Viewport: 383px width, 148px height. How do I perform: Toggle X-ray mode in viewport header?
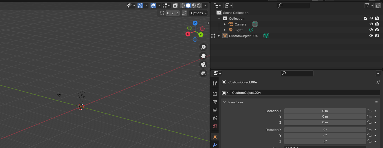pos(175,6)
